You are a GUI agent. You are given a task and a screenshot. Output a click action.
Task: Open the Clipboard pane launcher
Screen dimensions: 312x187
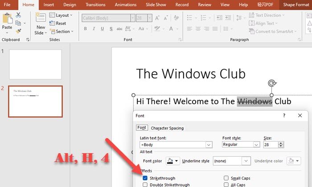click(x=28, y=40)
